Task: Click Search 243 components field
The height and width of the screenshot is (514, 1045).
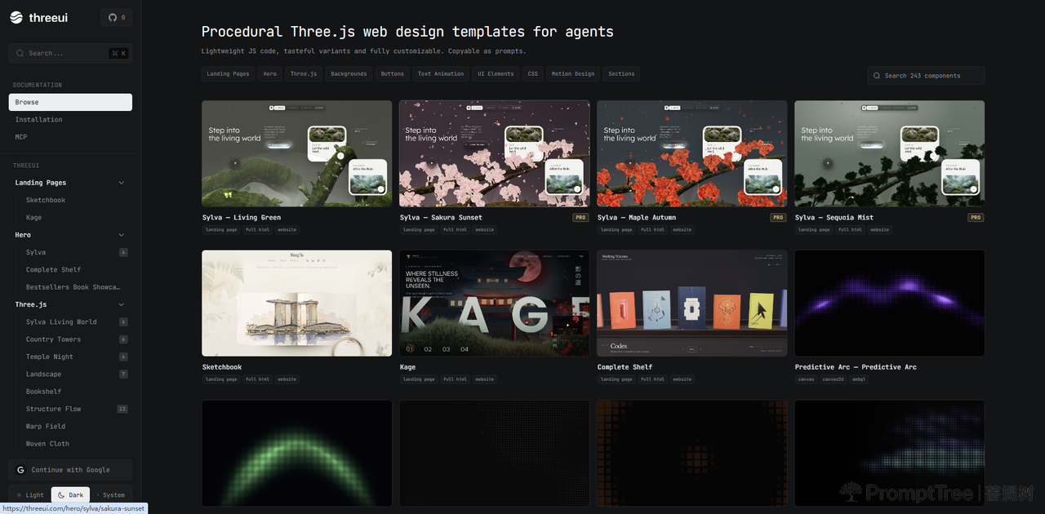Action: (926, 76)
